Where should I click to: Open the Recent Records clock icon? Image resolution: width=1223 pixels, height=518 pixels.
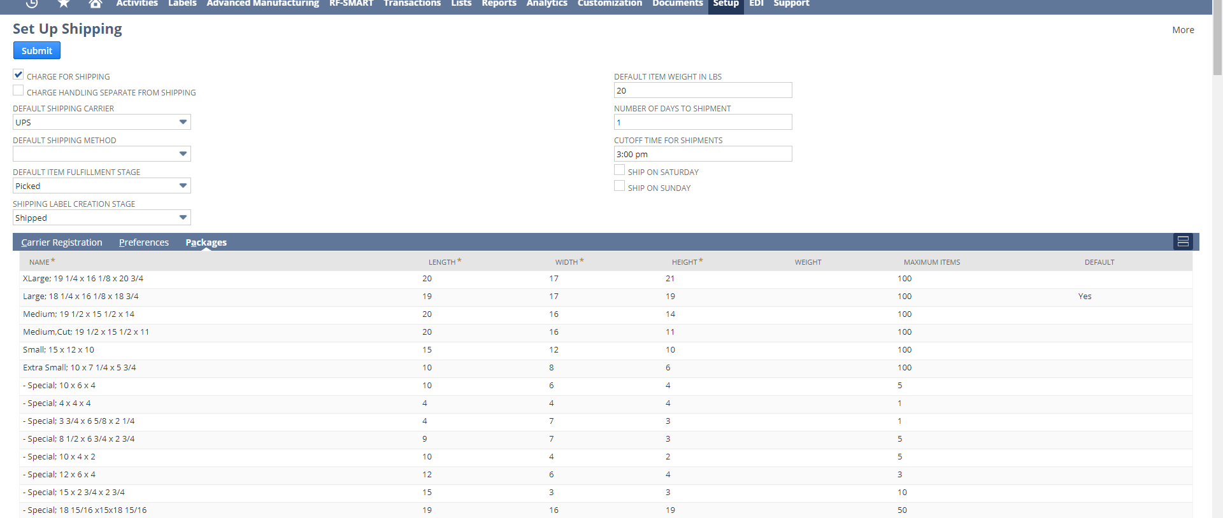[32, 3]
